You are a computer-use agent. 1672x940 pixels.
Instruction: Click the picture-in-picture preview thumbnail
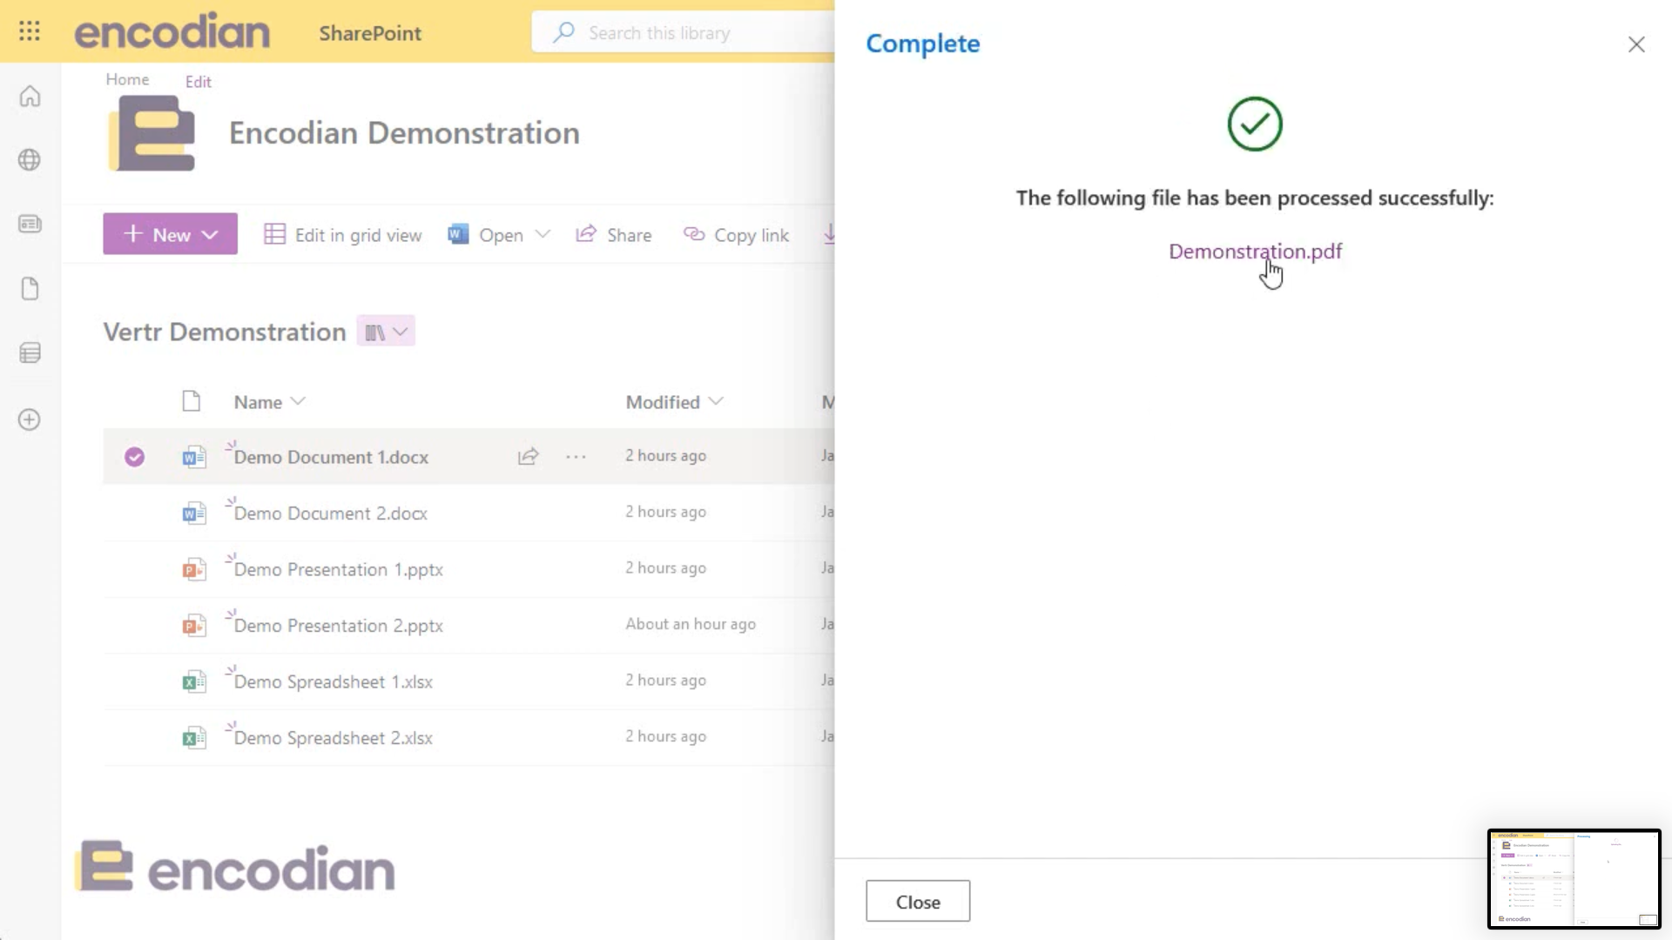click(x=1574, y=878)
